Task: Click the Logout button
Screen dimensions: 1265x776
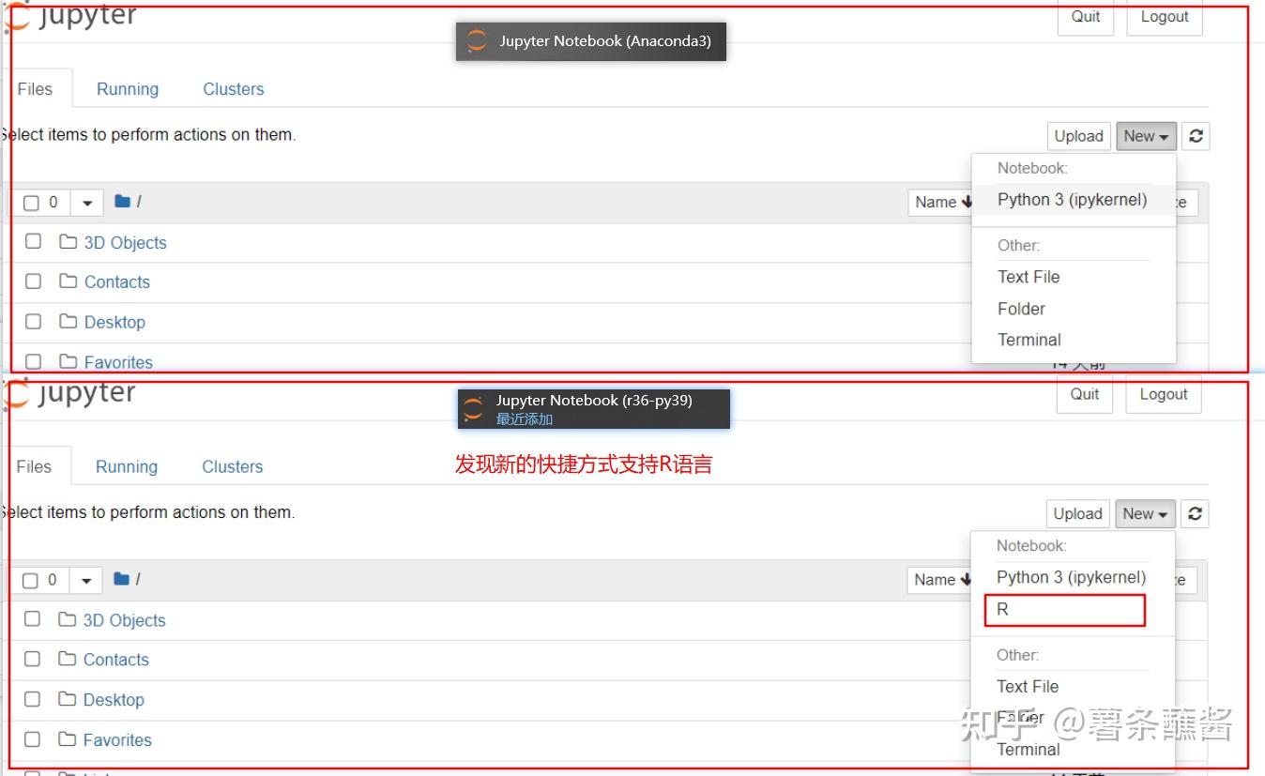Action: [x=1164, y=16]
